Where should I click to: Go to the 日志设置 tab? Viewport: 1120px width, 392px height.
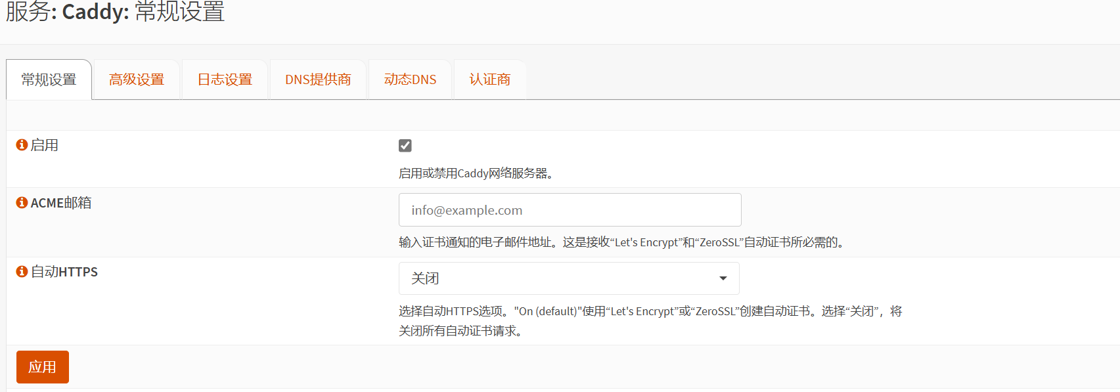click(x=225, y=79)
